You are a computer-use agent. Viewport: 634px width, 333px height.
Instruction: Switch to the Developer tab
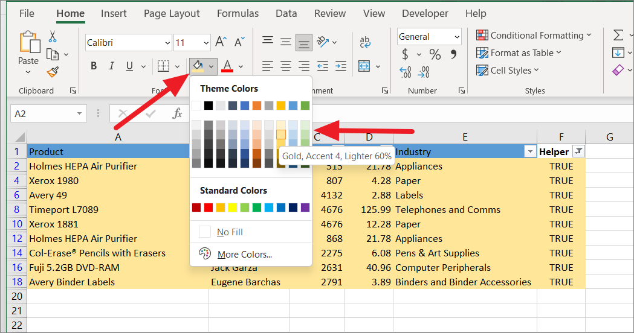click(425, 13)
